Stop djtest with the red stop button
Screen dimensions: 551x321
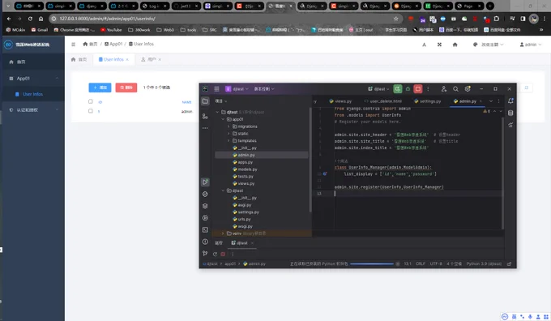[x=418, y=89]
